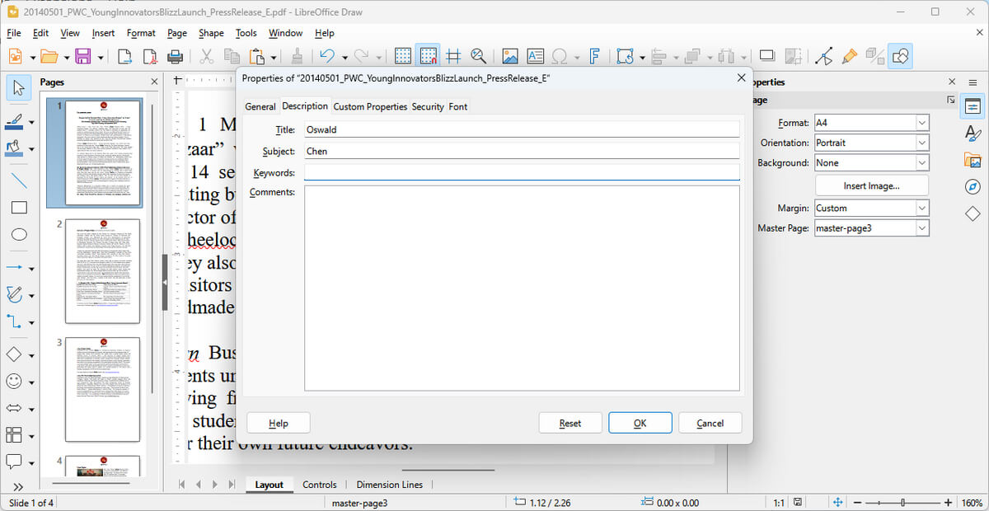Open the Format dropdown showing A4
The width and height of the screenshot is (989, 511).
[x=924, y=122]
